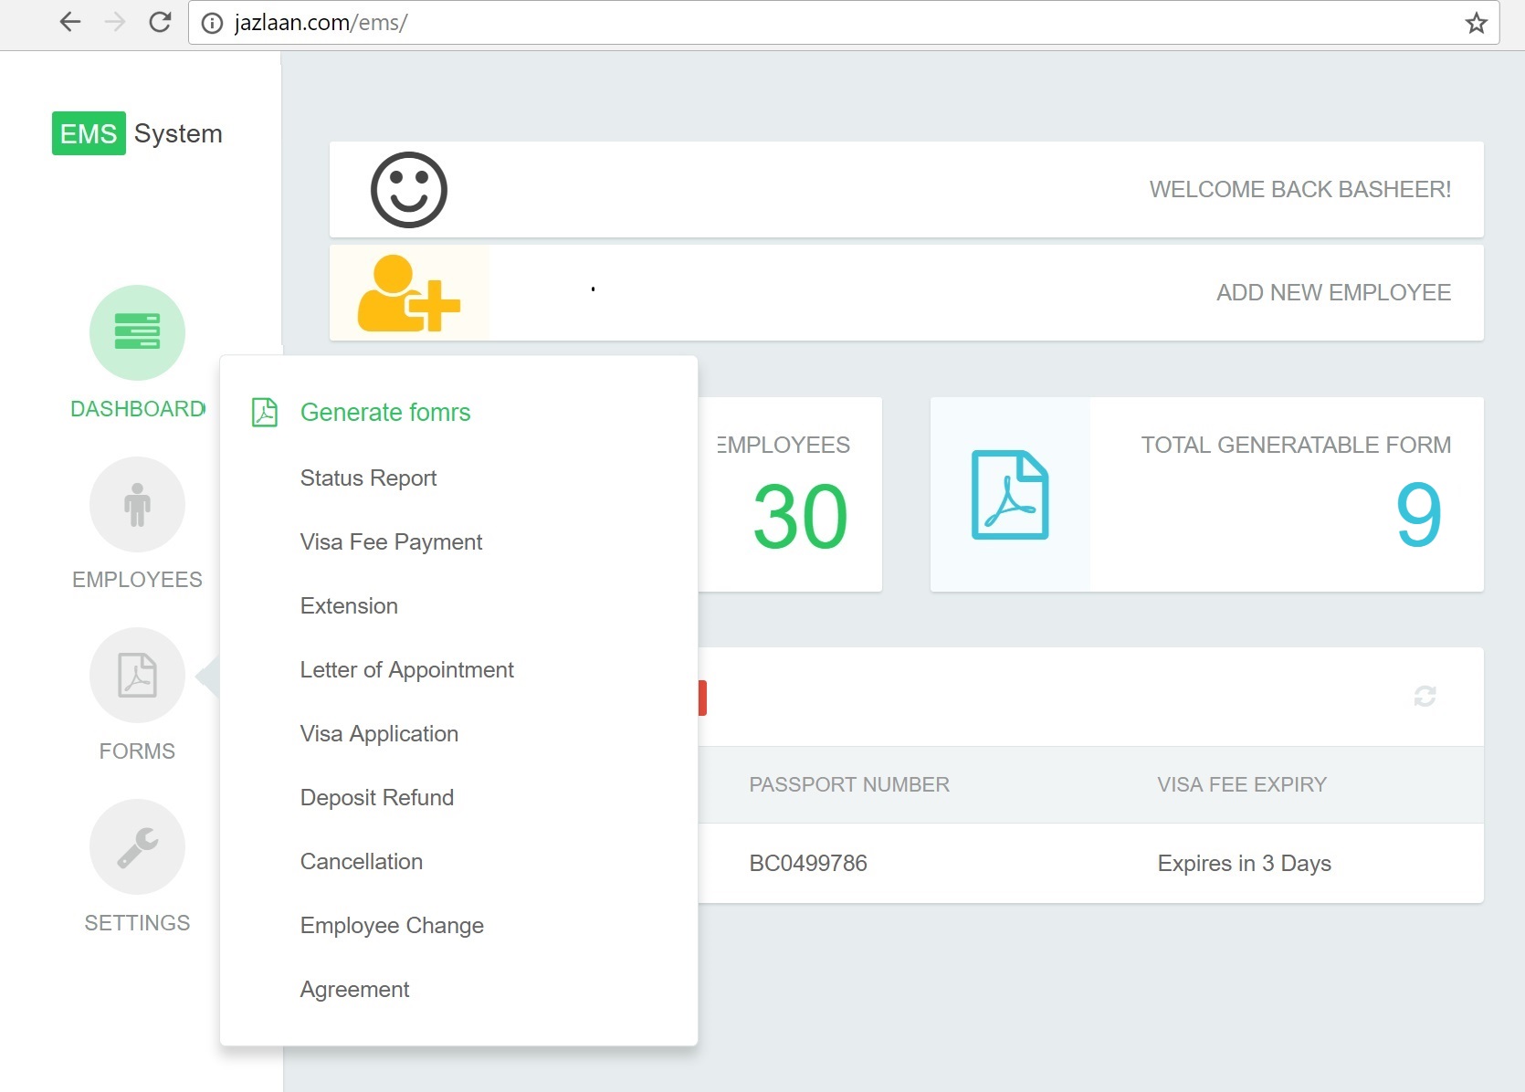
Task: Click the refresh icon in the table panel
Action: 1425,697
